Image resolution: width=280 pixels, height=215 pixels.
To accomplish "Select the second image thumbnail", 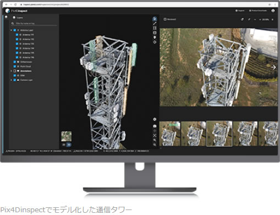I will pos(194,134).
